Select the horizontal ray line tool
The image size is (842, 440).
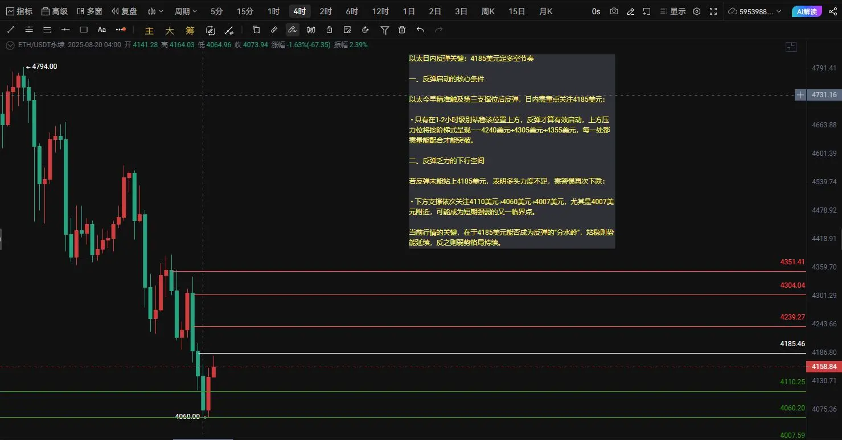coord(65,30)
